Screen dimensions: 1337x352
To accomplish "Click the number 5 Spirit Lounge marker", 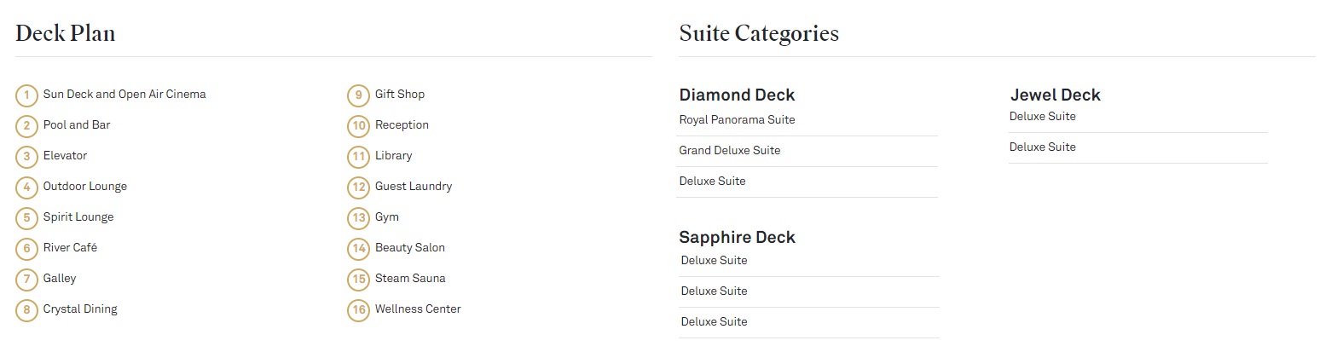I will pos(26,218).
